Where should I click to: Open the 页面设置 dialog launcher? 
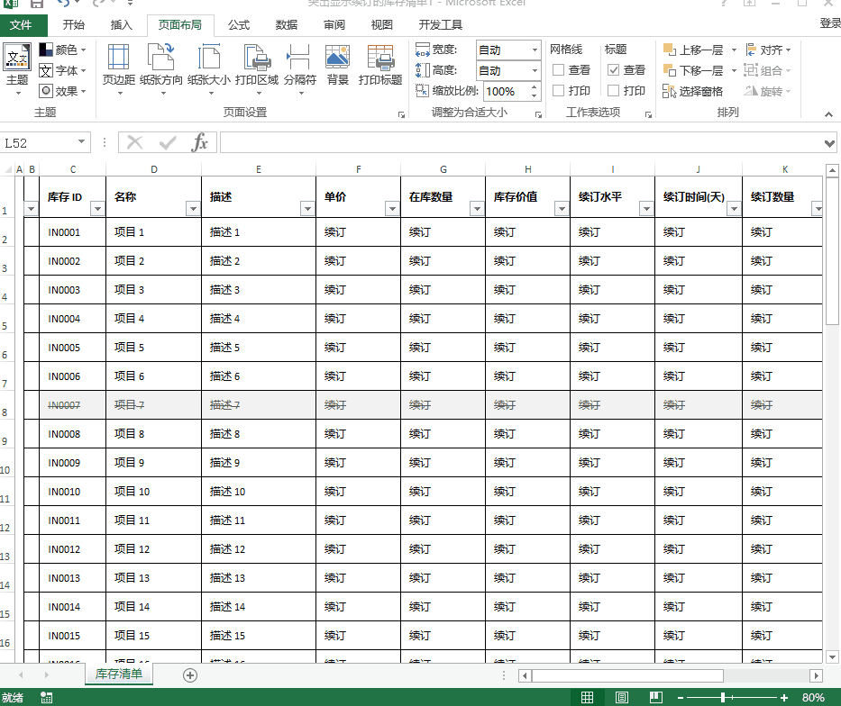click(401, 114)
